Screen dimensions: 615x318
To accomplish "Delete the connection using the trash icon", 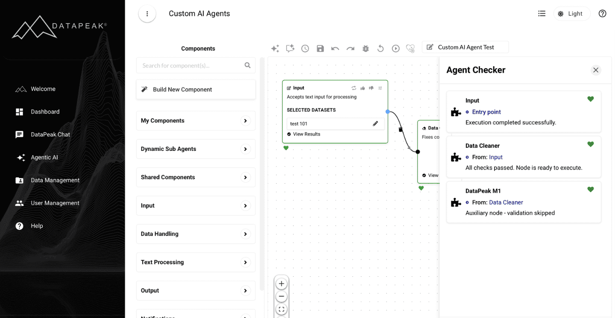I will click(401, 129).
